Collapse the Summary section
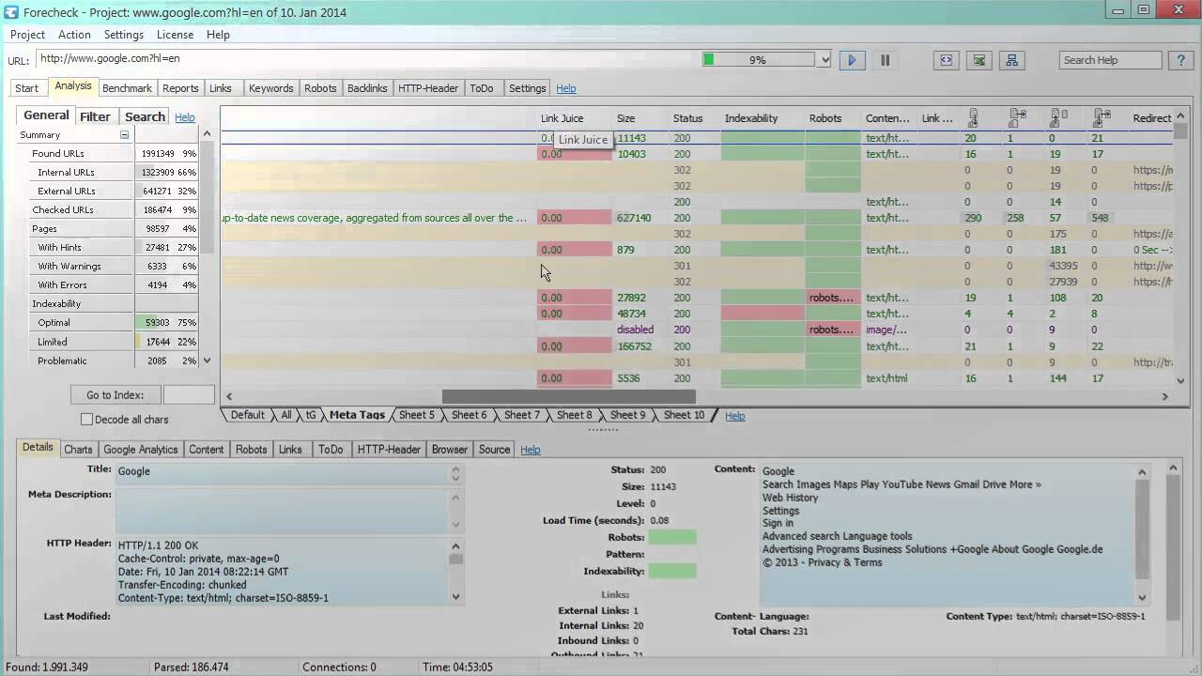The width and height of the screenshot is (1202, 676). [124, 135]
